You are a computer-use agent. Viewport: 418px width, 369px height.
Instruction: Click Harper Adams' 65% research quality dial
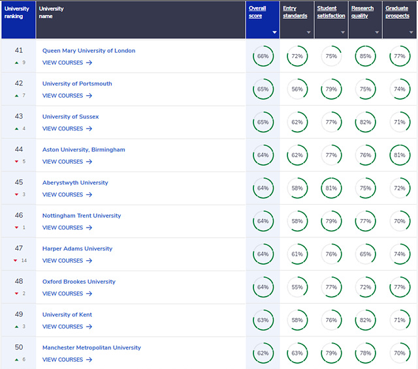(x=365, y=254)
